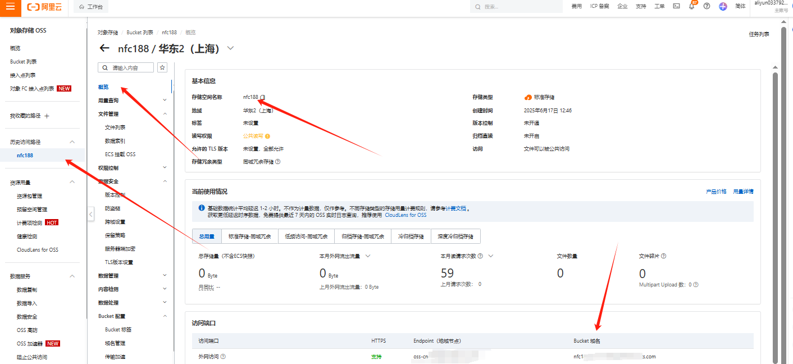The height and width of the screenshot is (364, 793).
Task: Select 概览 in bucket menu
Action: [103, 87]
